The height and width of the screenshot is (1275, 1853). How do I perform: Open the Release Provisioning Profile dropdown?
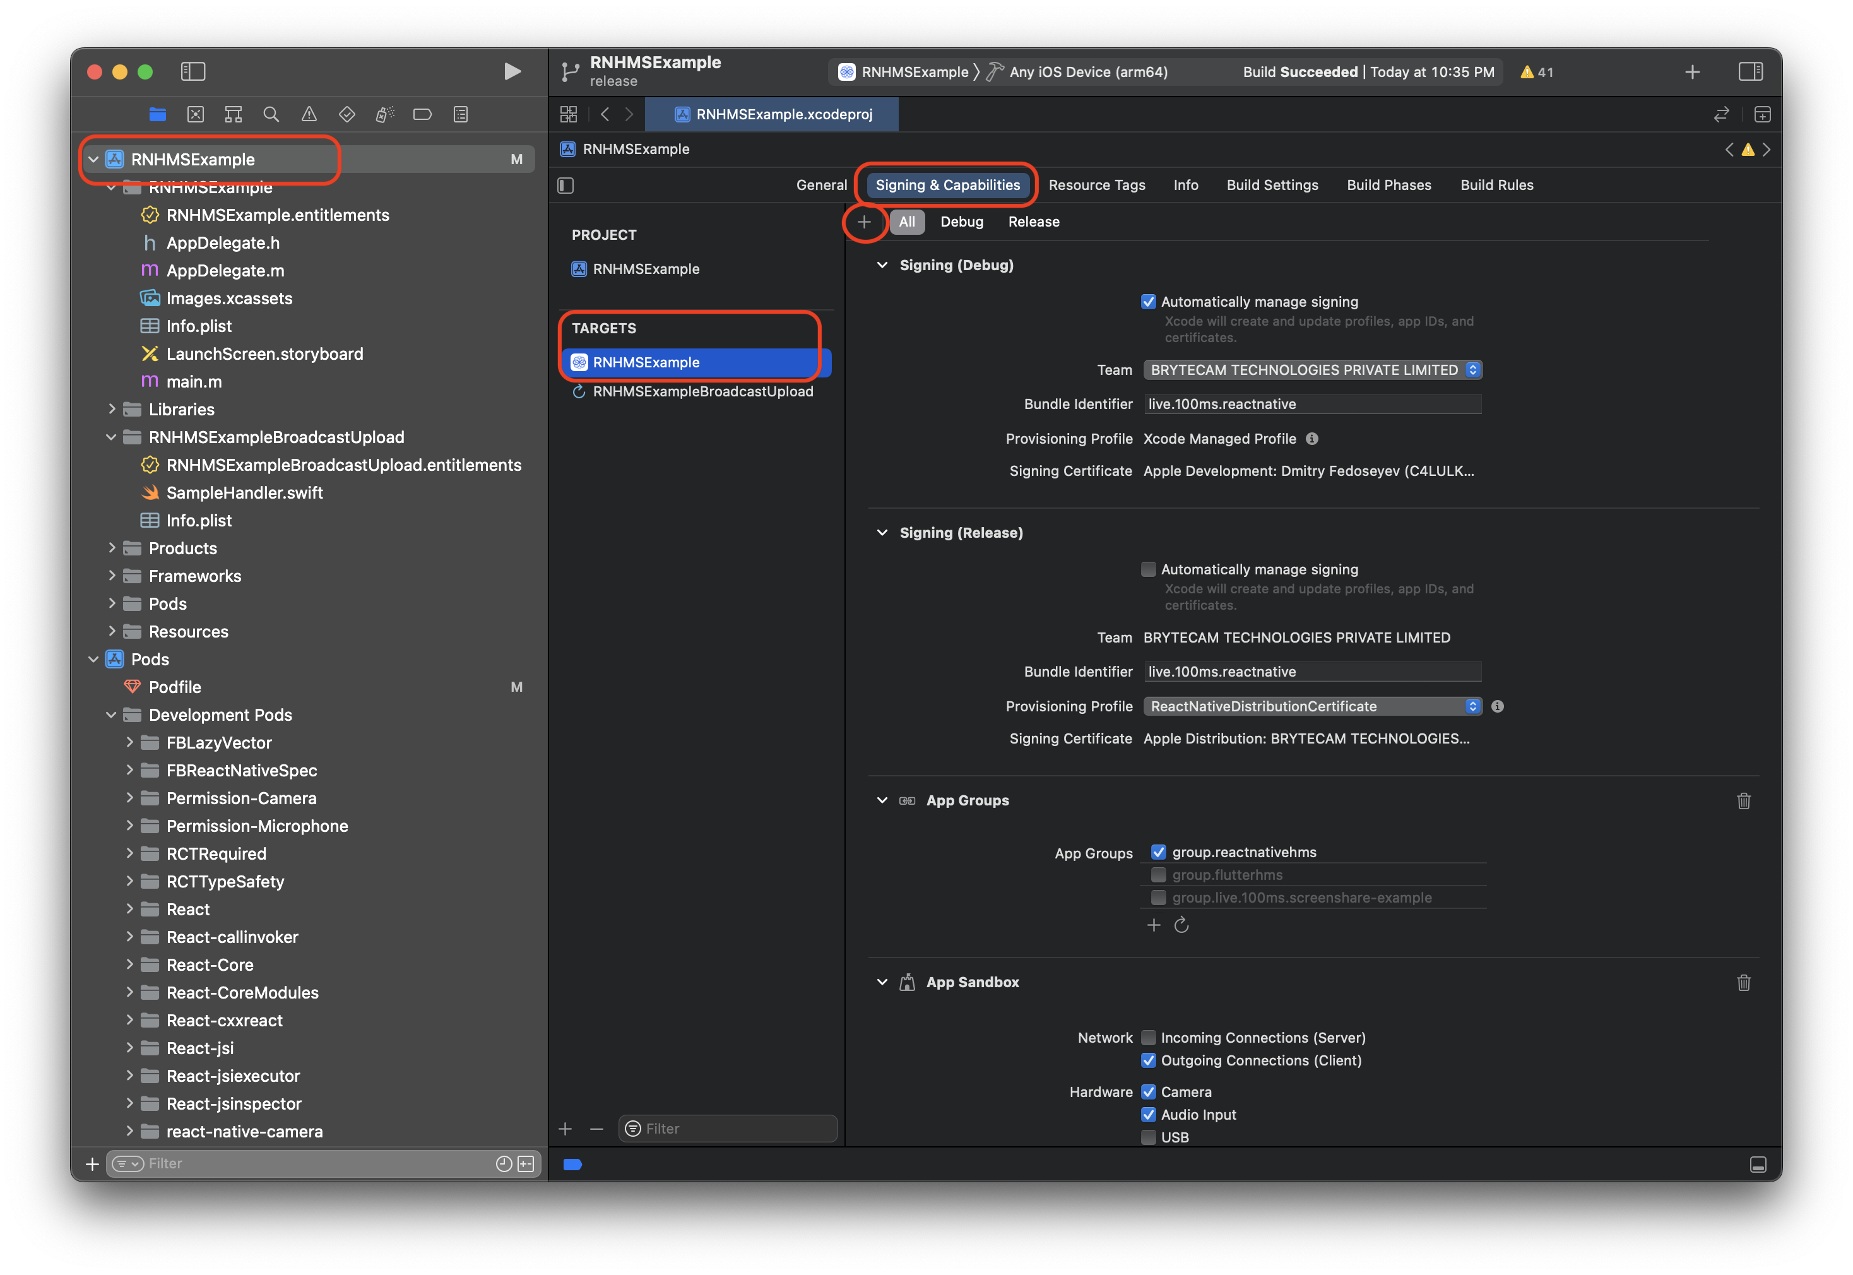(1312, 706)
